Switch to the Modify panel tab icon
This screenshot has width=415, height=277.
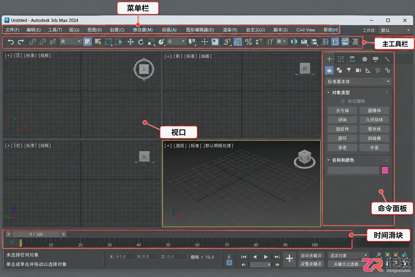click(x=341, y=59)
